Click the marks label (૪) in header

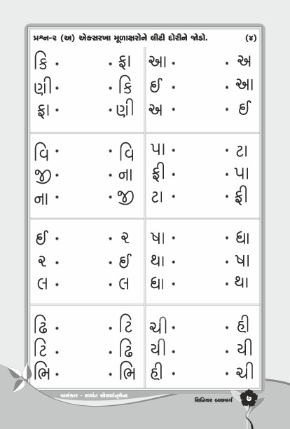point(251,39)
